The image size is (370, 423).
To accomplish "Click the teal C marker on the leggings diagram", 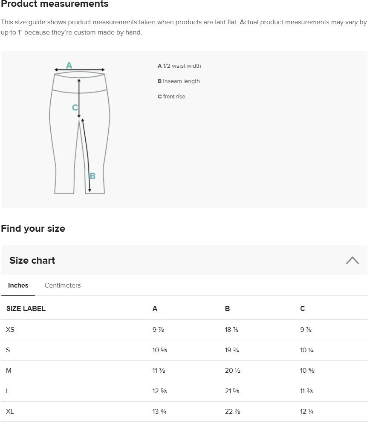I will [75, 108].
